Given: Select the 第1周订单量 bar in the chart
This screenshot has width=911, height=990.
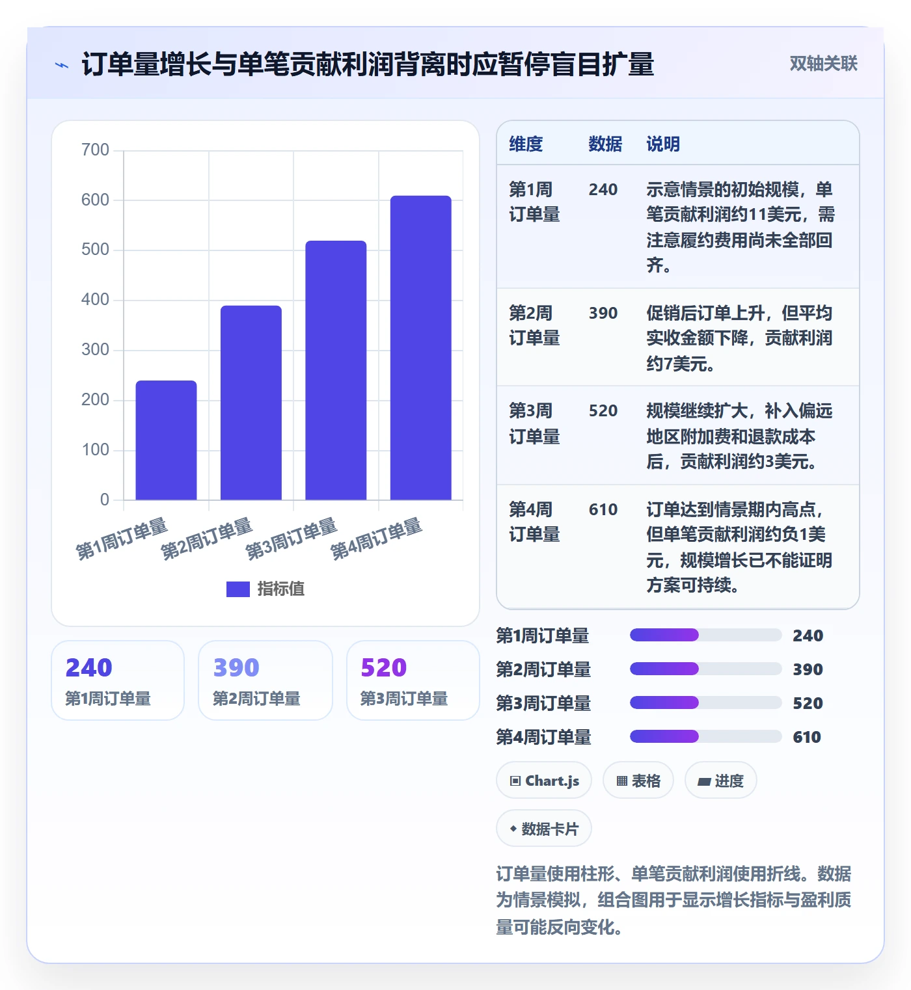Looking at the screenshot, I should [x=166, y=440].
